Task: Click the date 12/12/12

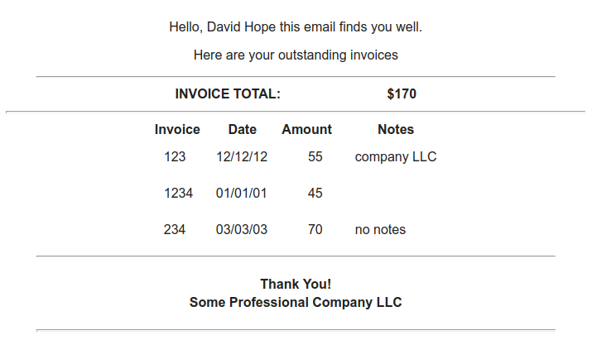Action: coord(242,156)
